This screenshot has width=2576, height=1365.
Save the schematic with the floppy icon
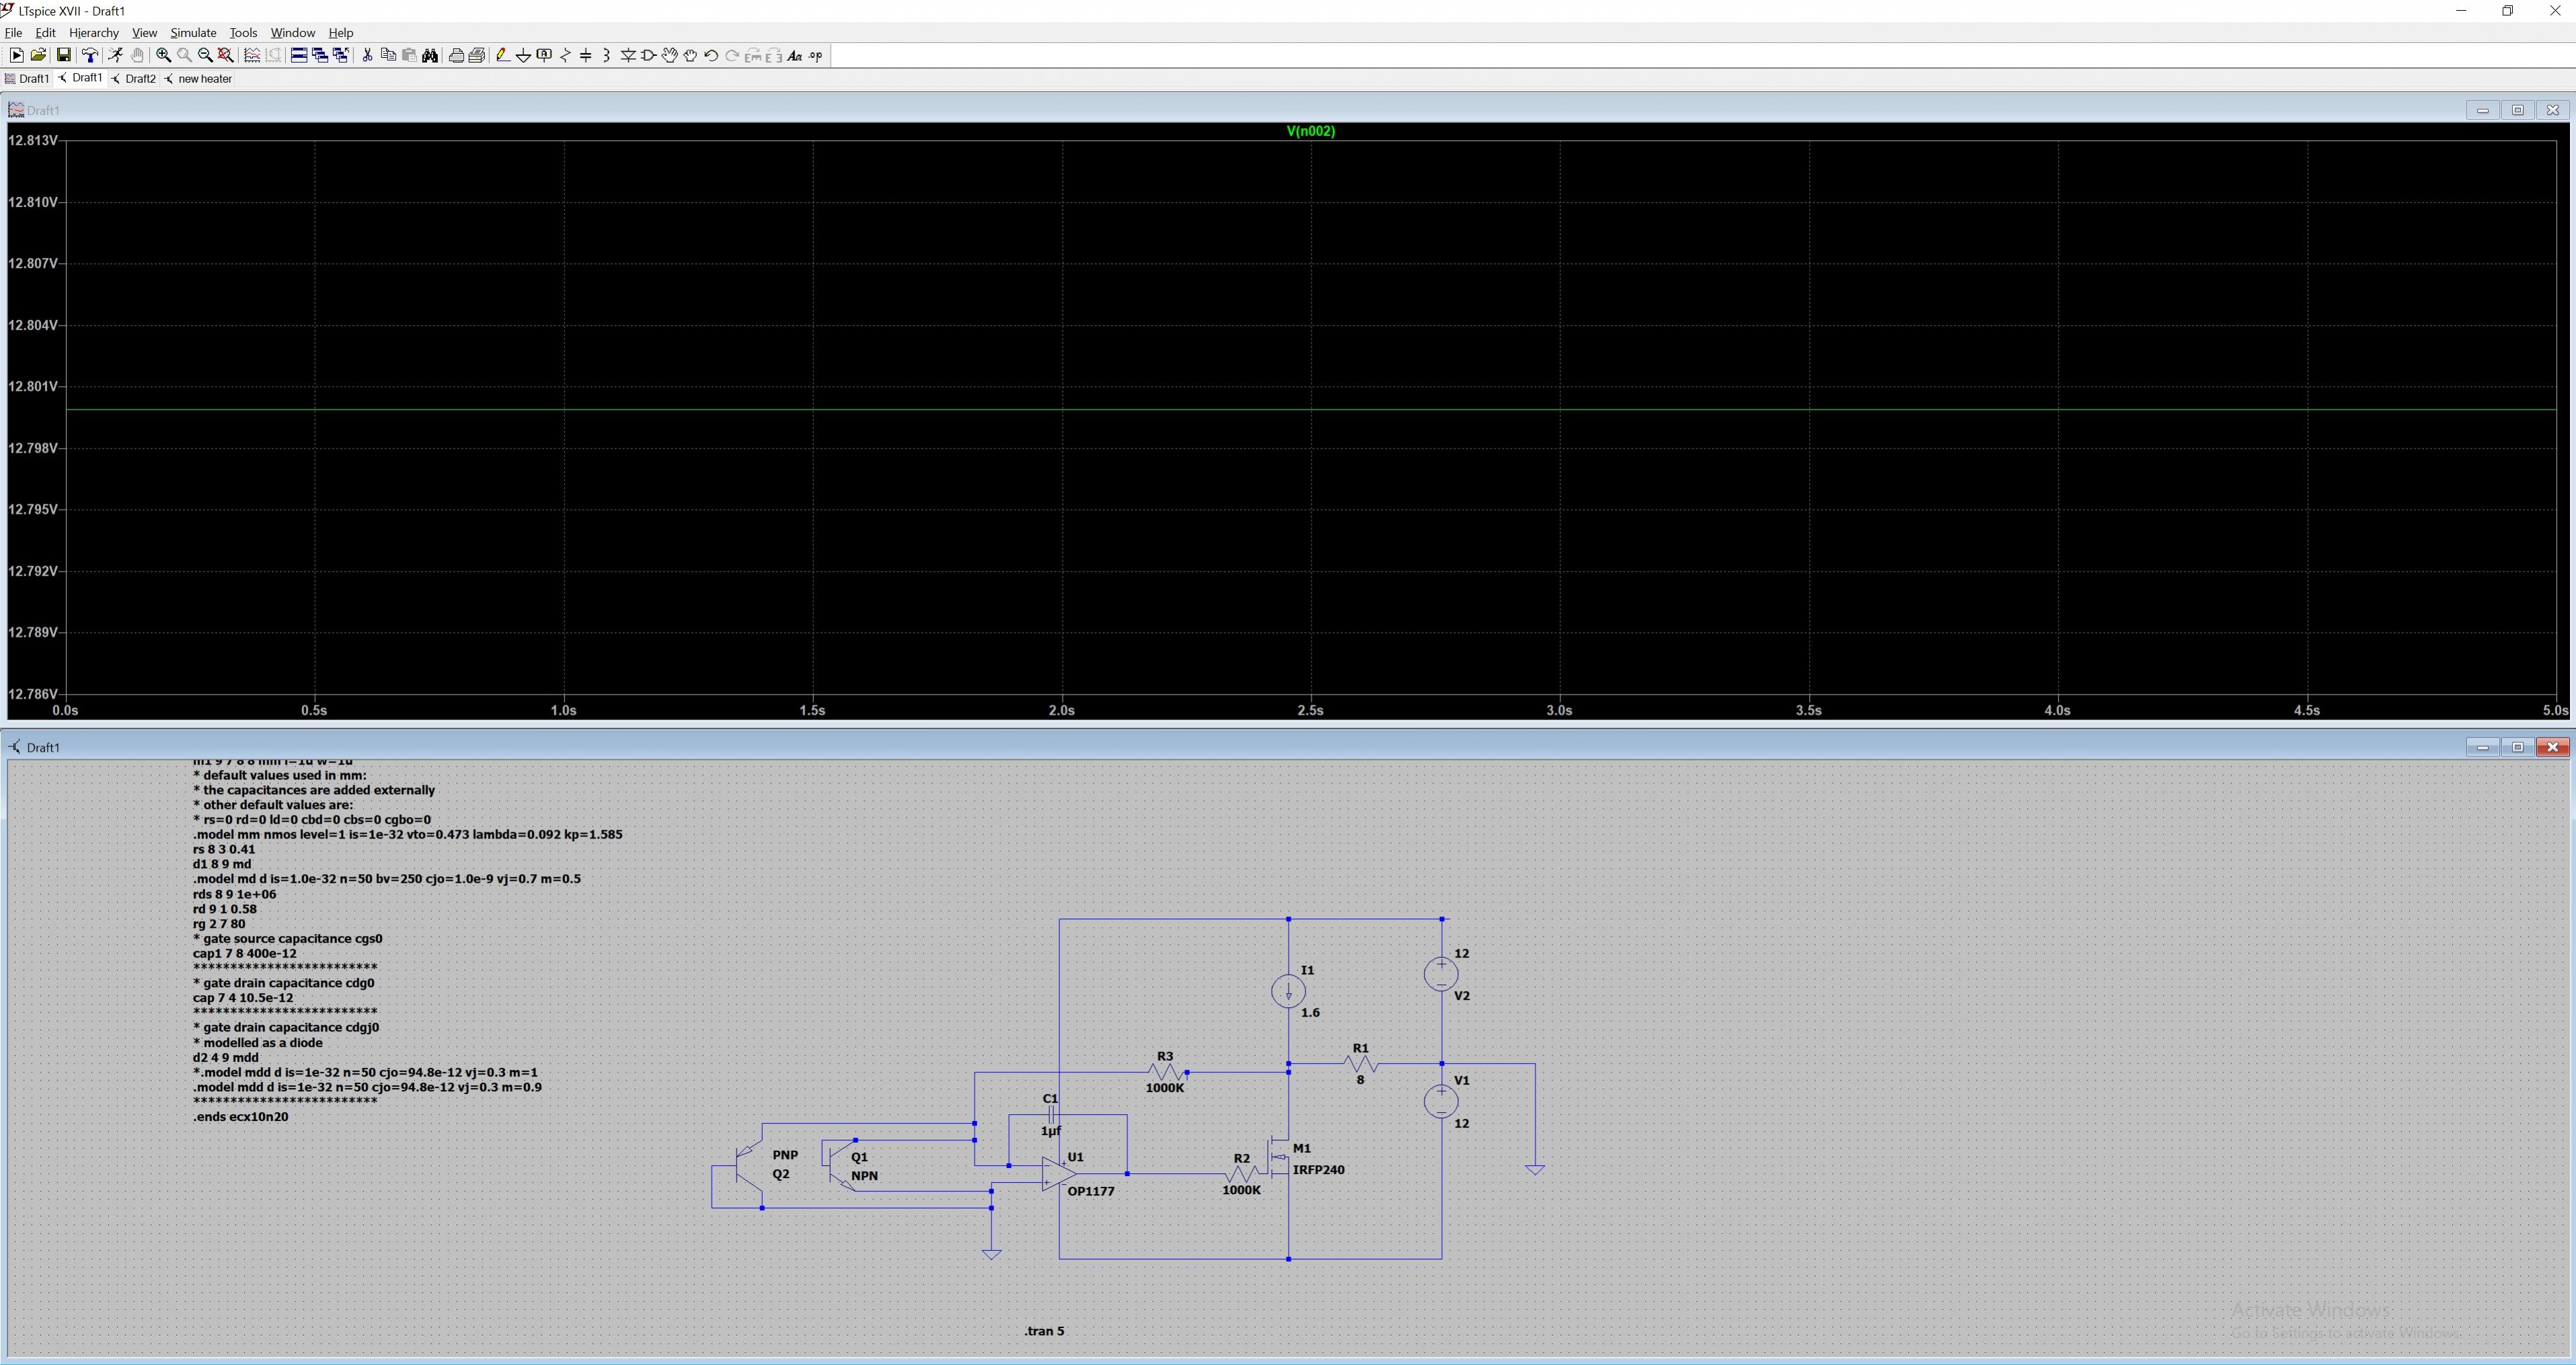[63, 56]
